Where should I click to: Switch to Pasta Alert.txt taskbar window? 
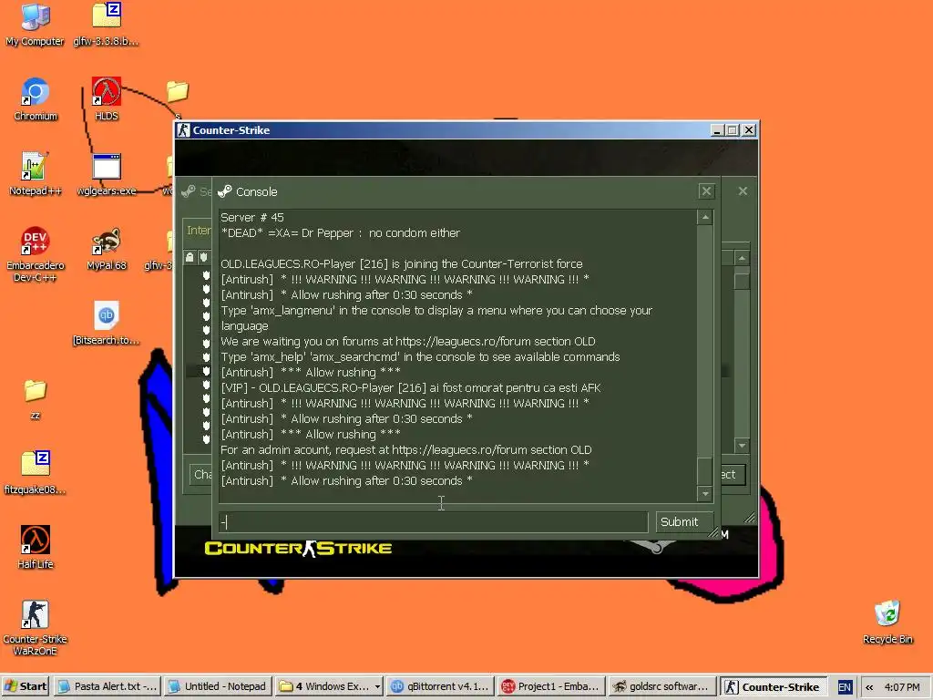[108, 686]
